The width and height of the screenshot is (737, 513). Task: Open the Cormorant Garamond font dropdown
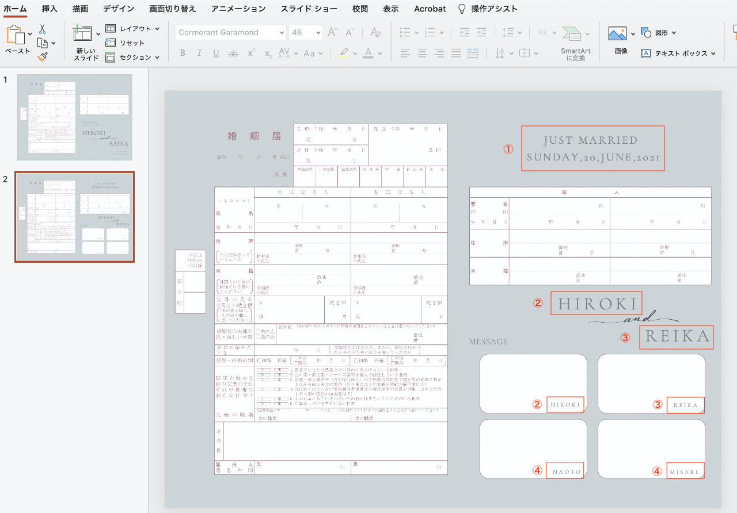point(281,33)
